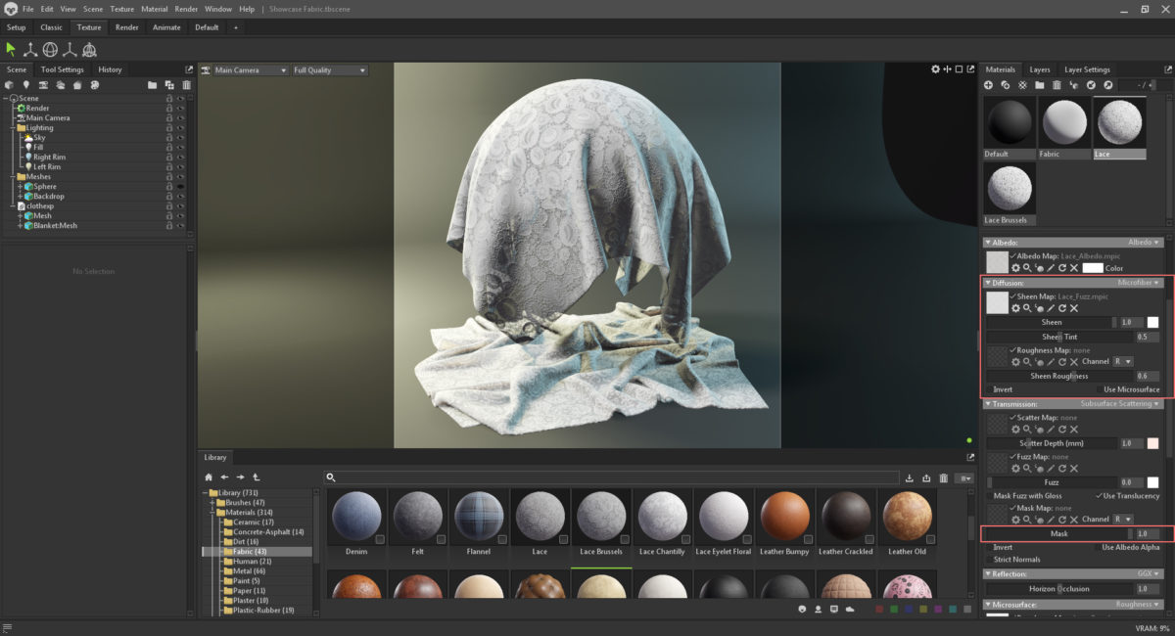Click the white Sheen color swatch
Viewport: 1175px width, 636px height.
coord(1153,323)
